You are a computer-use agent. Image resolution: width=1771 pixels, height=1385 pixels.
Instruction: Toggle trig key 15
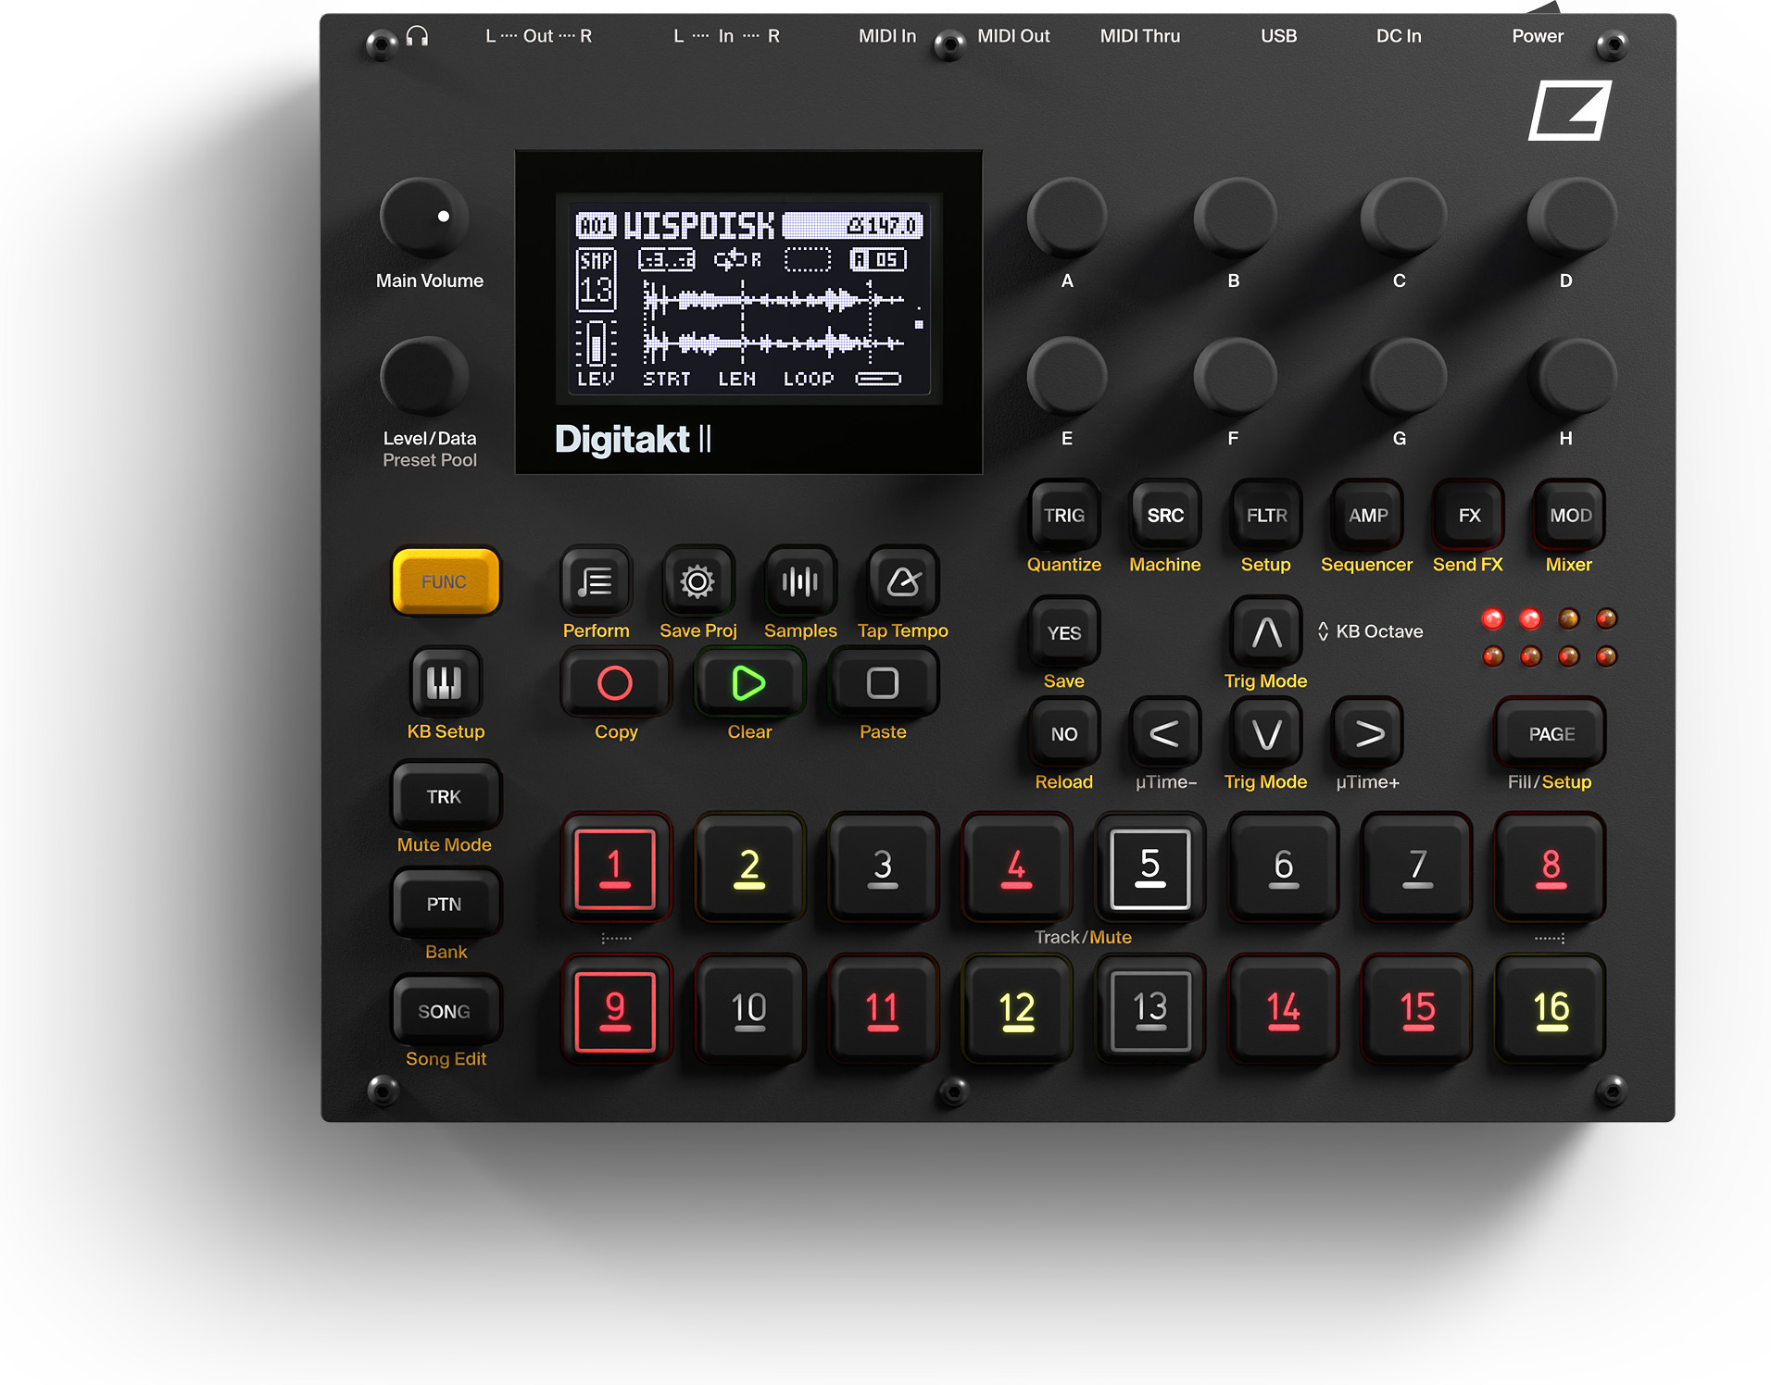tap(1417, 1010)
